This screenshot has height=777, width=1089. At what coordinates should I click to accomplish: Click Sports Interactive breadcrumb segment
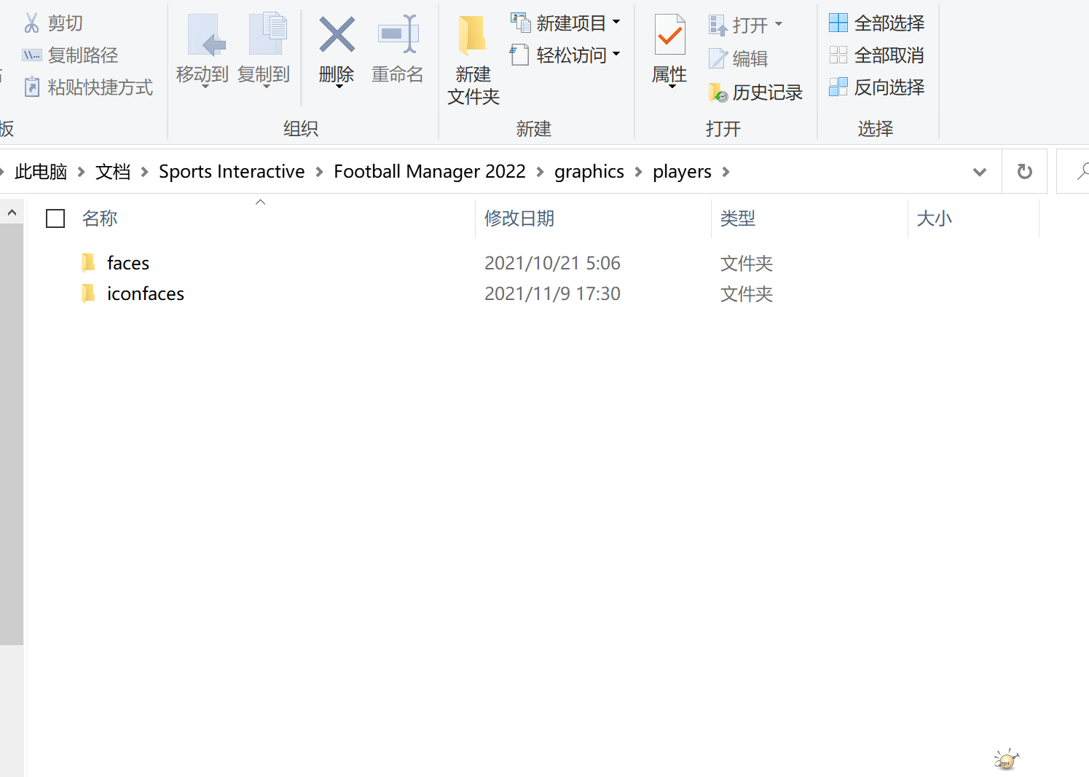[x=232, y=172]
